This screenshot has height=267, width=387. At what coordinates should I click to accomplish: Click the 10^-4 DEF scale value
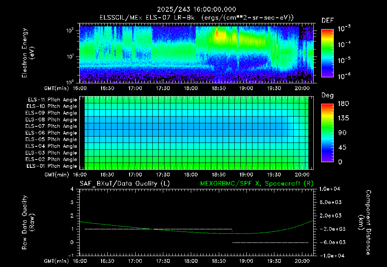tap(344, 44)
